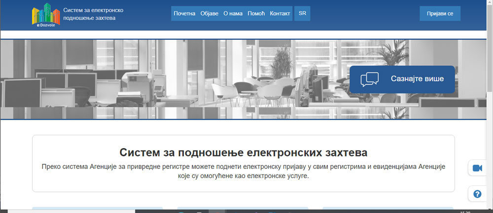Image resolution: width=493 pixels, height=213 pixels.
Task: Click the eDozvole logo
Action: tap(46, 15)
